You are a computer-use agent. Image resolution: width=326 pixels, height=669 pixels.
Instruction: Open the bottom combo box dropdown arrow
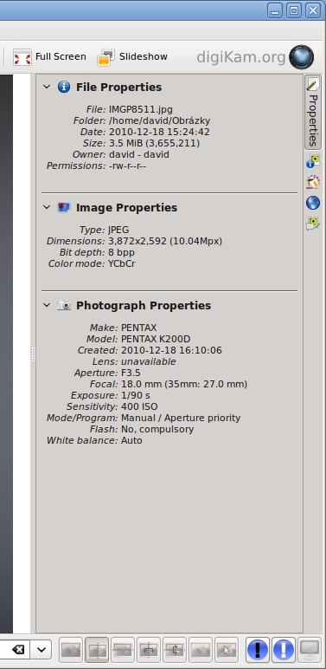point(42,650)
